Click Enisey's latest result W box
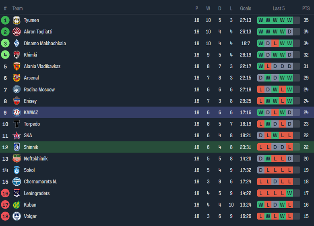Screen dimensions: 314x226 [x=289, y=101]
